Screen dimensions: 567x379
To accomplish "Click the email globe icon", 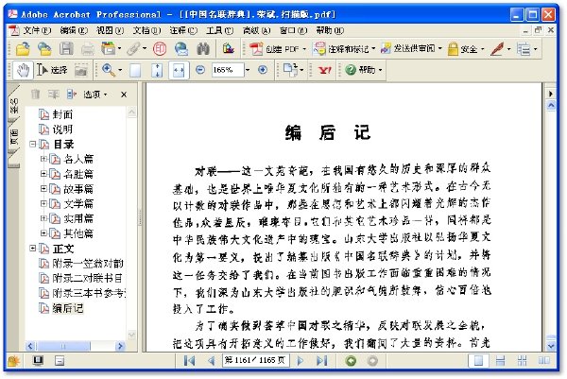I will tap(181, 48).
